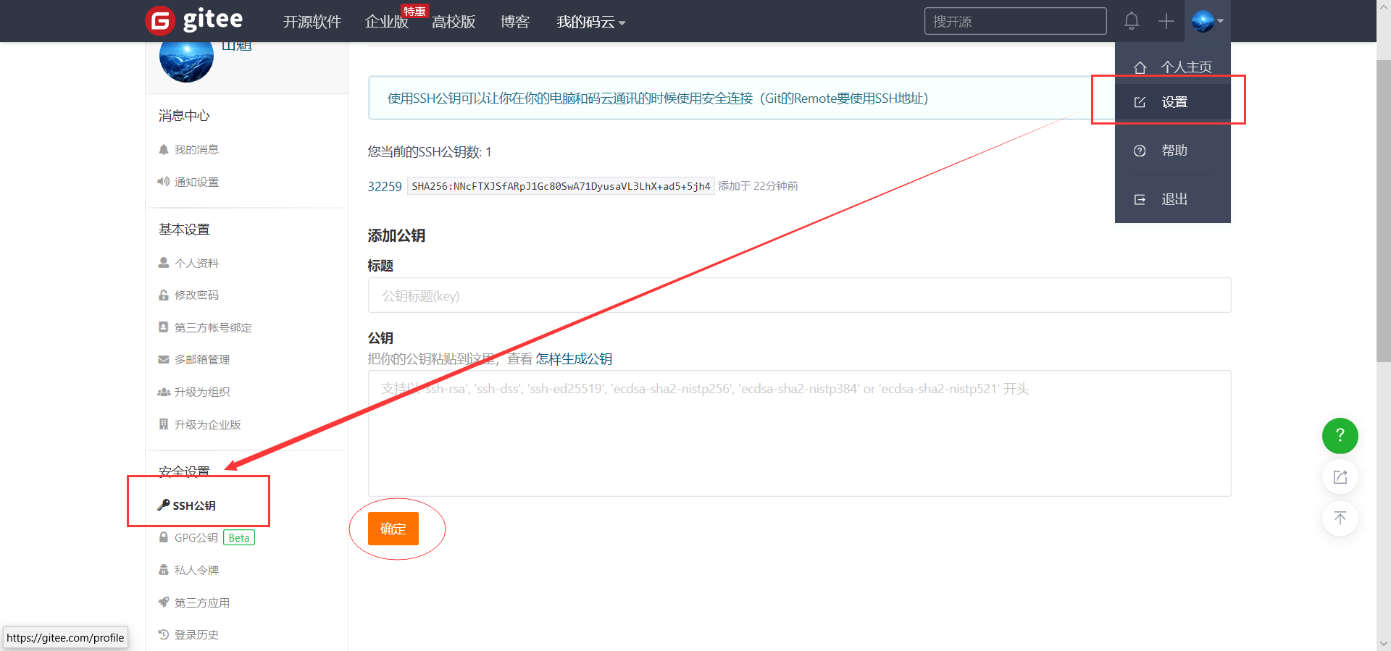Open the SSH key ID 32259

(x=385, y=186)
